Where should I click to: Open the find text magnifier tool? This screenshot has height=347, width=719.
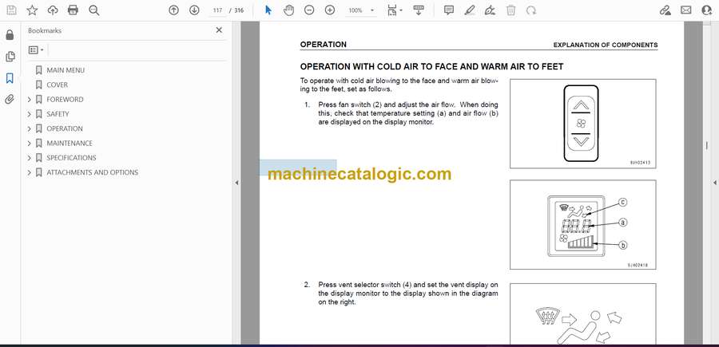coord(94,10)
